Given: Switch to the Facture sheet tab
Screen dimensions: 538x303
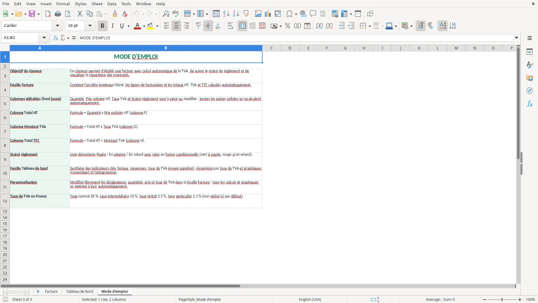Looking at the screenshot, I should pyautogui.click(x=51, y=291).
